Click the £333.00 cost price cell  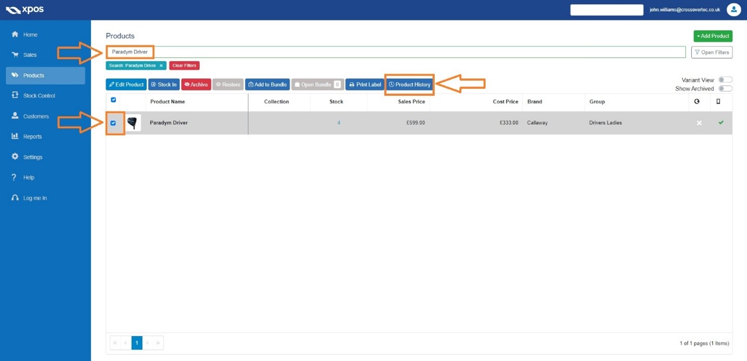pyautogui.click(x=509, y=123)
